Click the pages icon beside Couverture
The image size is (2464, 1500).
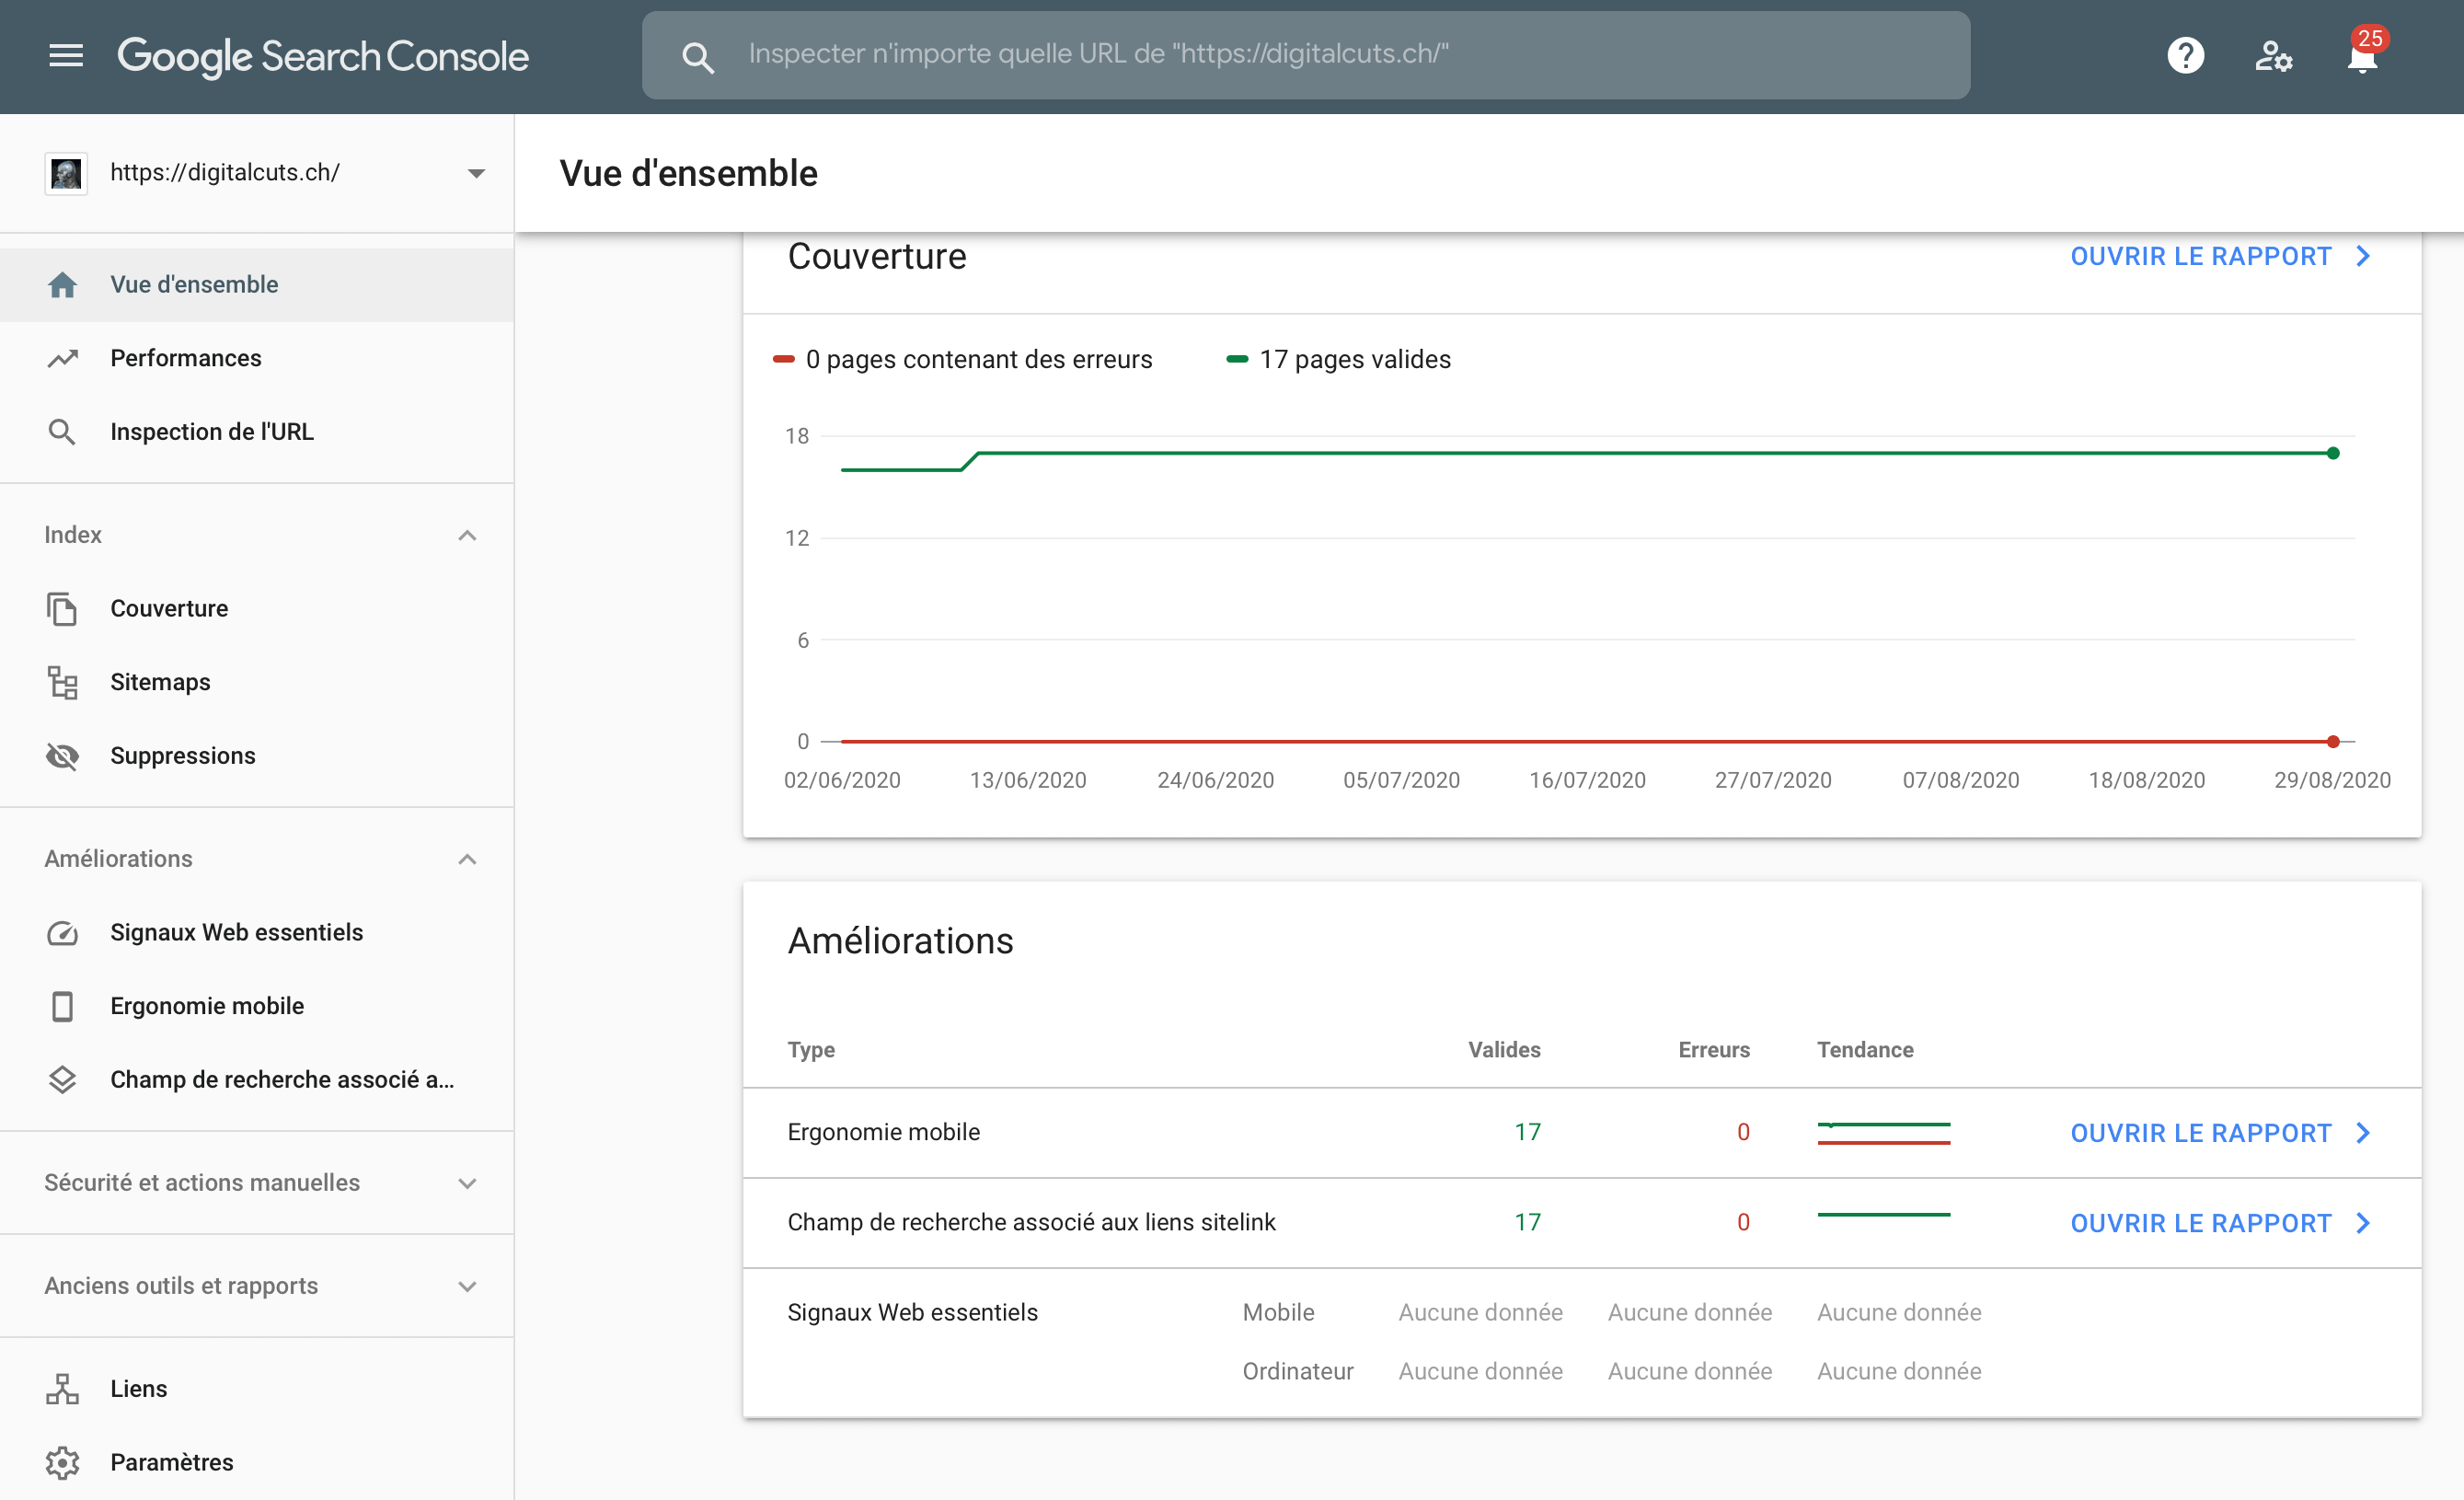click(x=62, y=609)
